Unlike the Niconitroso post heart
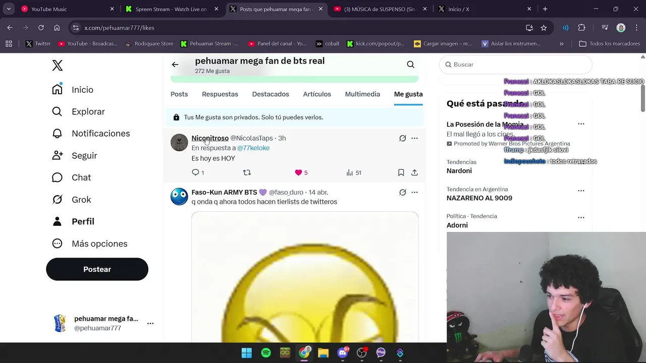 298,172
